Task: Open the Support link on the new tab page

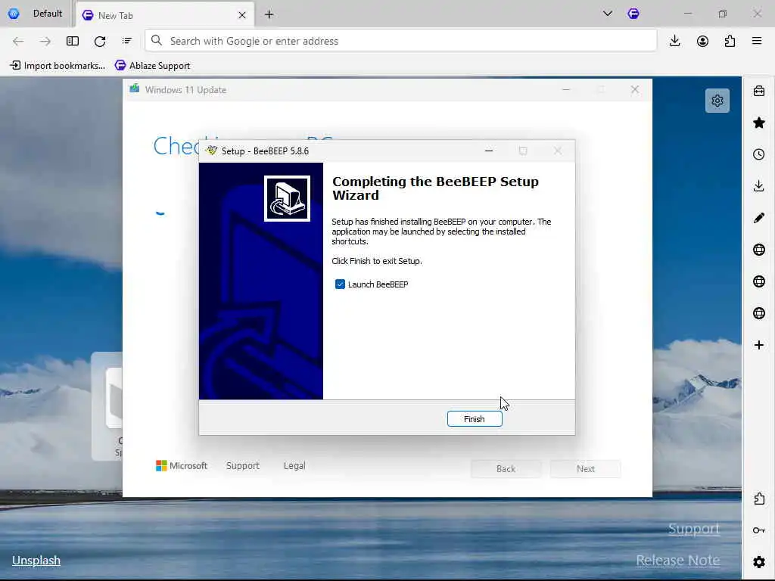Action: 694,529
